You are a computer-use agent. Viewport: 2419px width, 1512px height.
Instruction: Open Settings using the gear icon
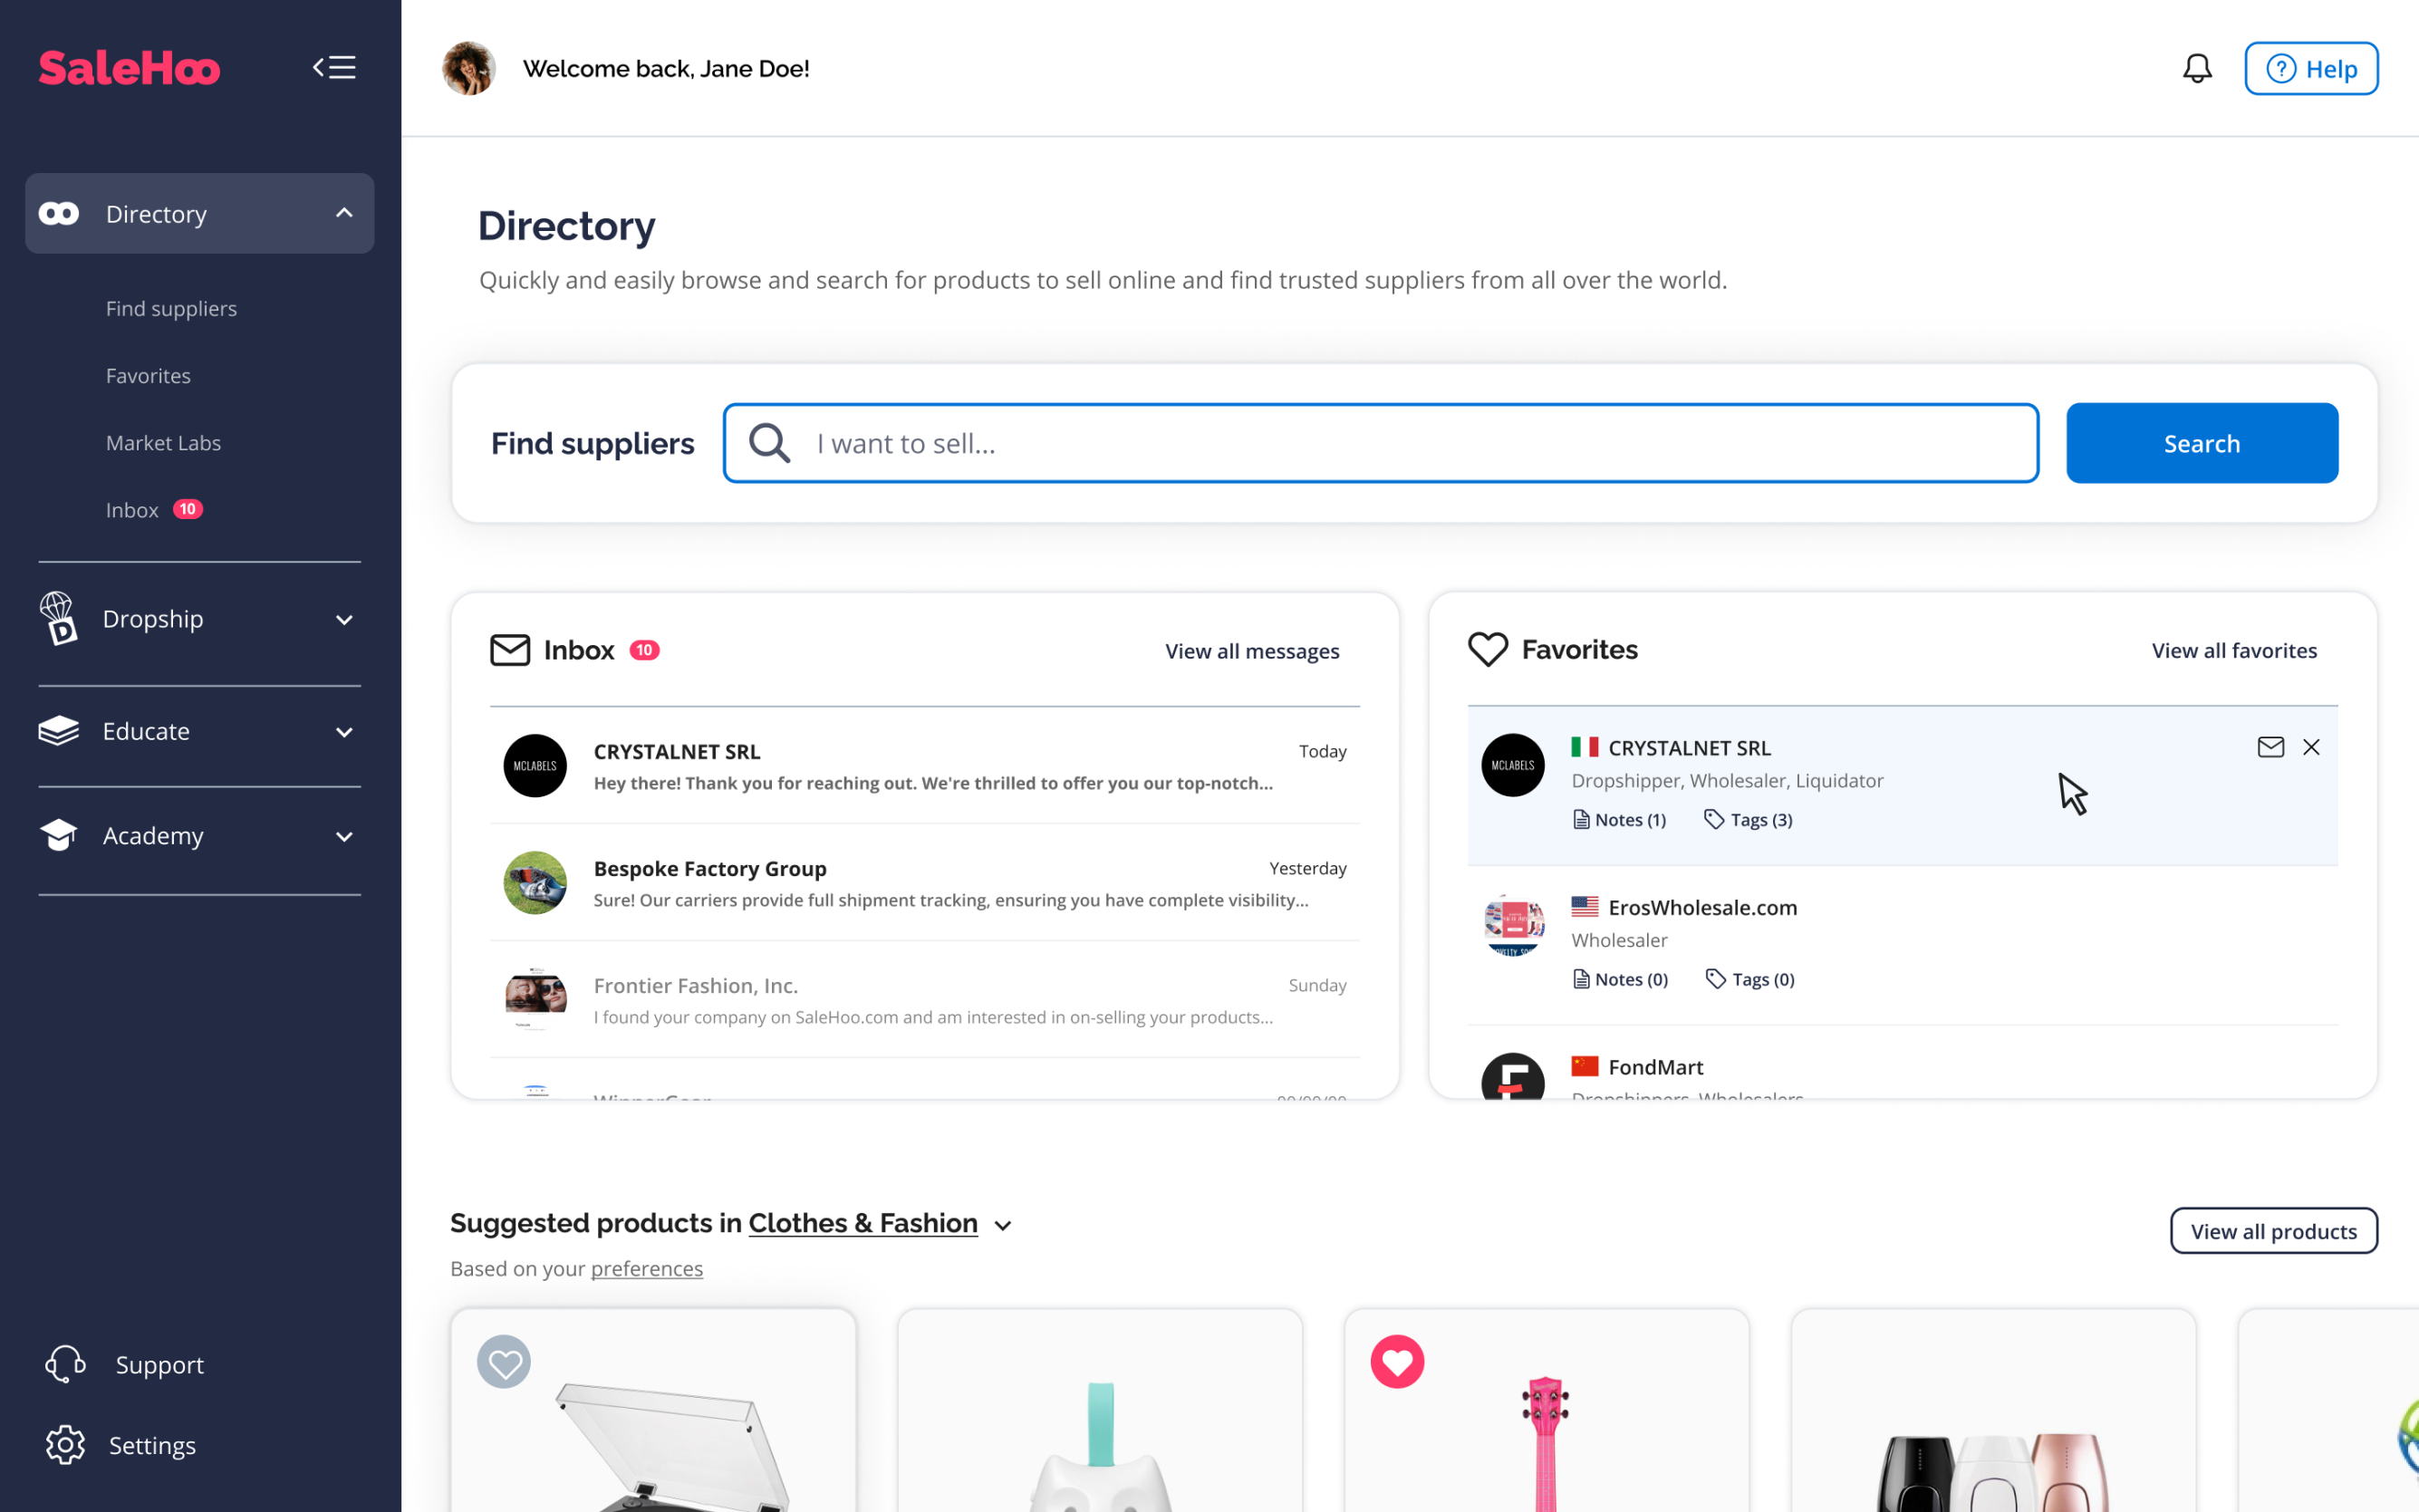coord(65,1445)
